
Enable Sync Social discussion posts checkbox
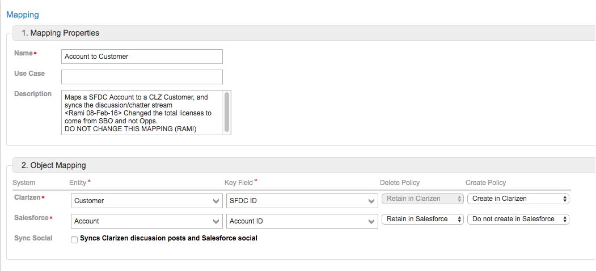[74, 239]
